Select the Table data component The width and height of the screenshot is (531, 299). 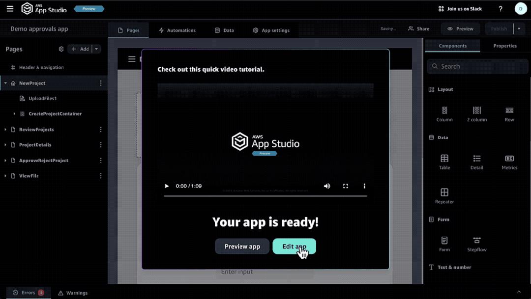tap(444, 162)
